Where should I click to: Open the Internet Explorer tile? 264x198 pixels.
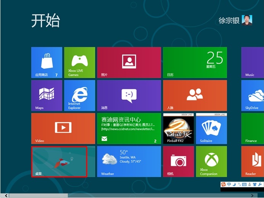point(80,95)
